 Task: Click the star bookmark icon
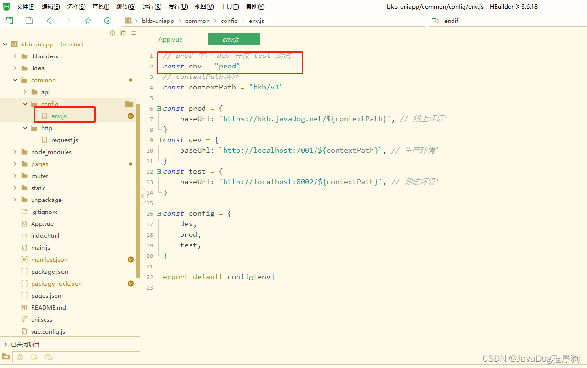pos(88,21)
